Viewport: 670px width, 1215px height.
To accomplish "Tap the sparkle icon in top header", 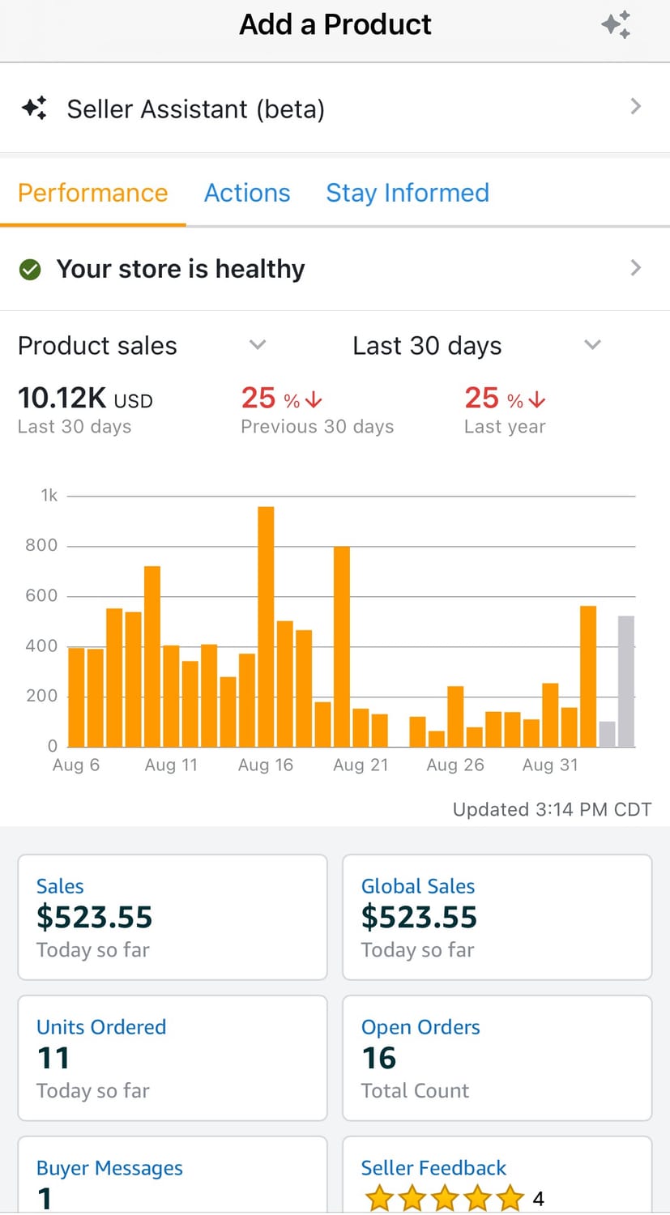I will pyautogui.click(x=616, y=25).
